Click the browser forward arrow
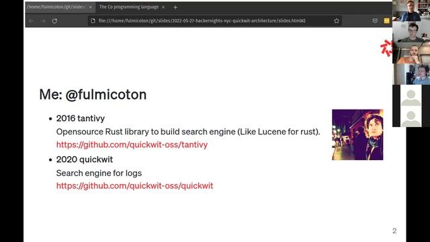The width and height of the screenshot is (430, 242). (43, 21)
